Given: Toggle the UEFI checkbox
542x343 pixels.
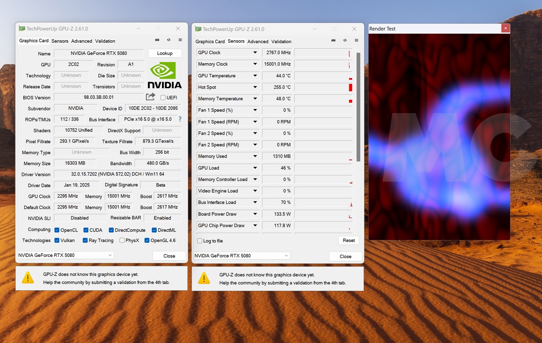Looking at the screenshot, I should coord(163,98).
